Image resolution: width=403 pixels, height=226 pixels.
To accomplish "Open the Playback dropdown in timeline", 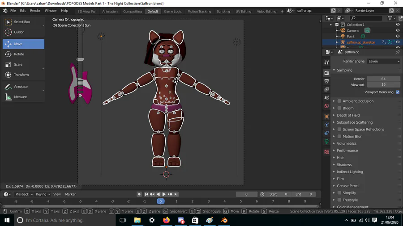I will click(x=24, y=194).
